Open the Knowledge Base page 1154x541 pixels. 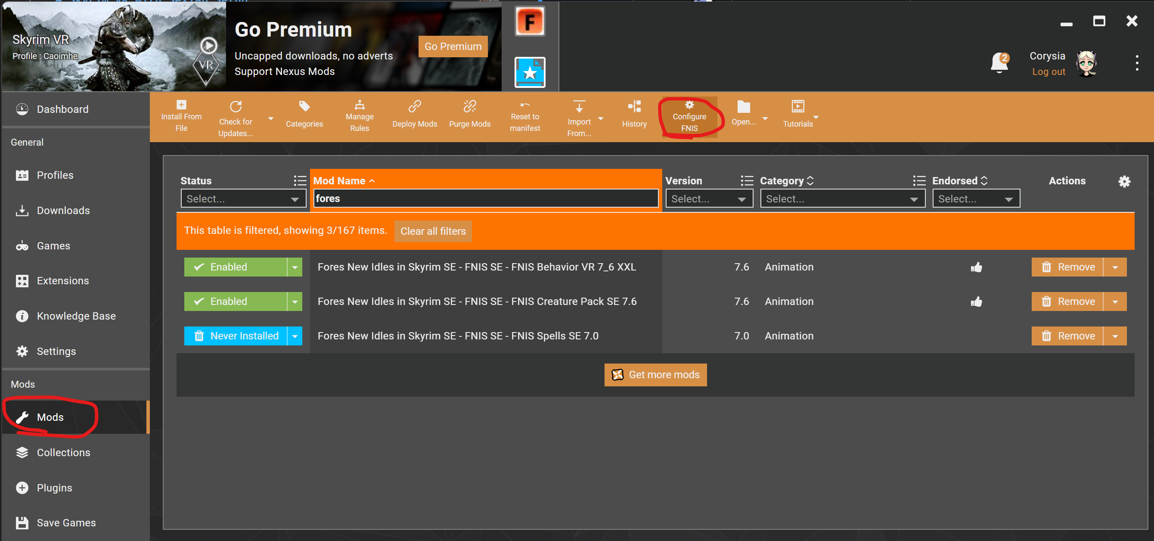(x=76, y=317)
